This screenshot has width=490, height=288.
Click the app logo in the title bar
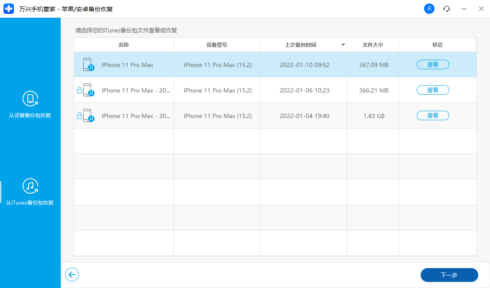(x=9, y=9)
